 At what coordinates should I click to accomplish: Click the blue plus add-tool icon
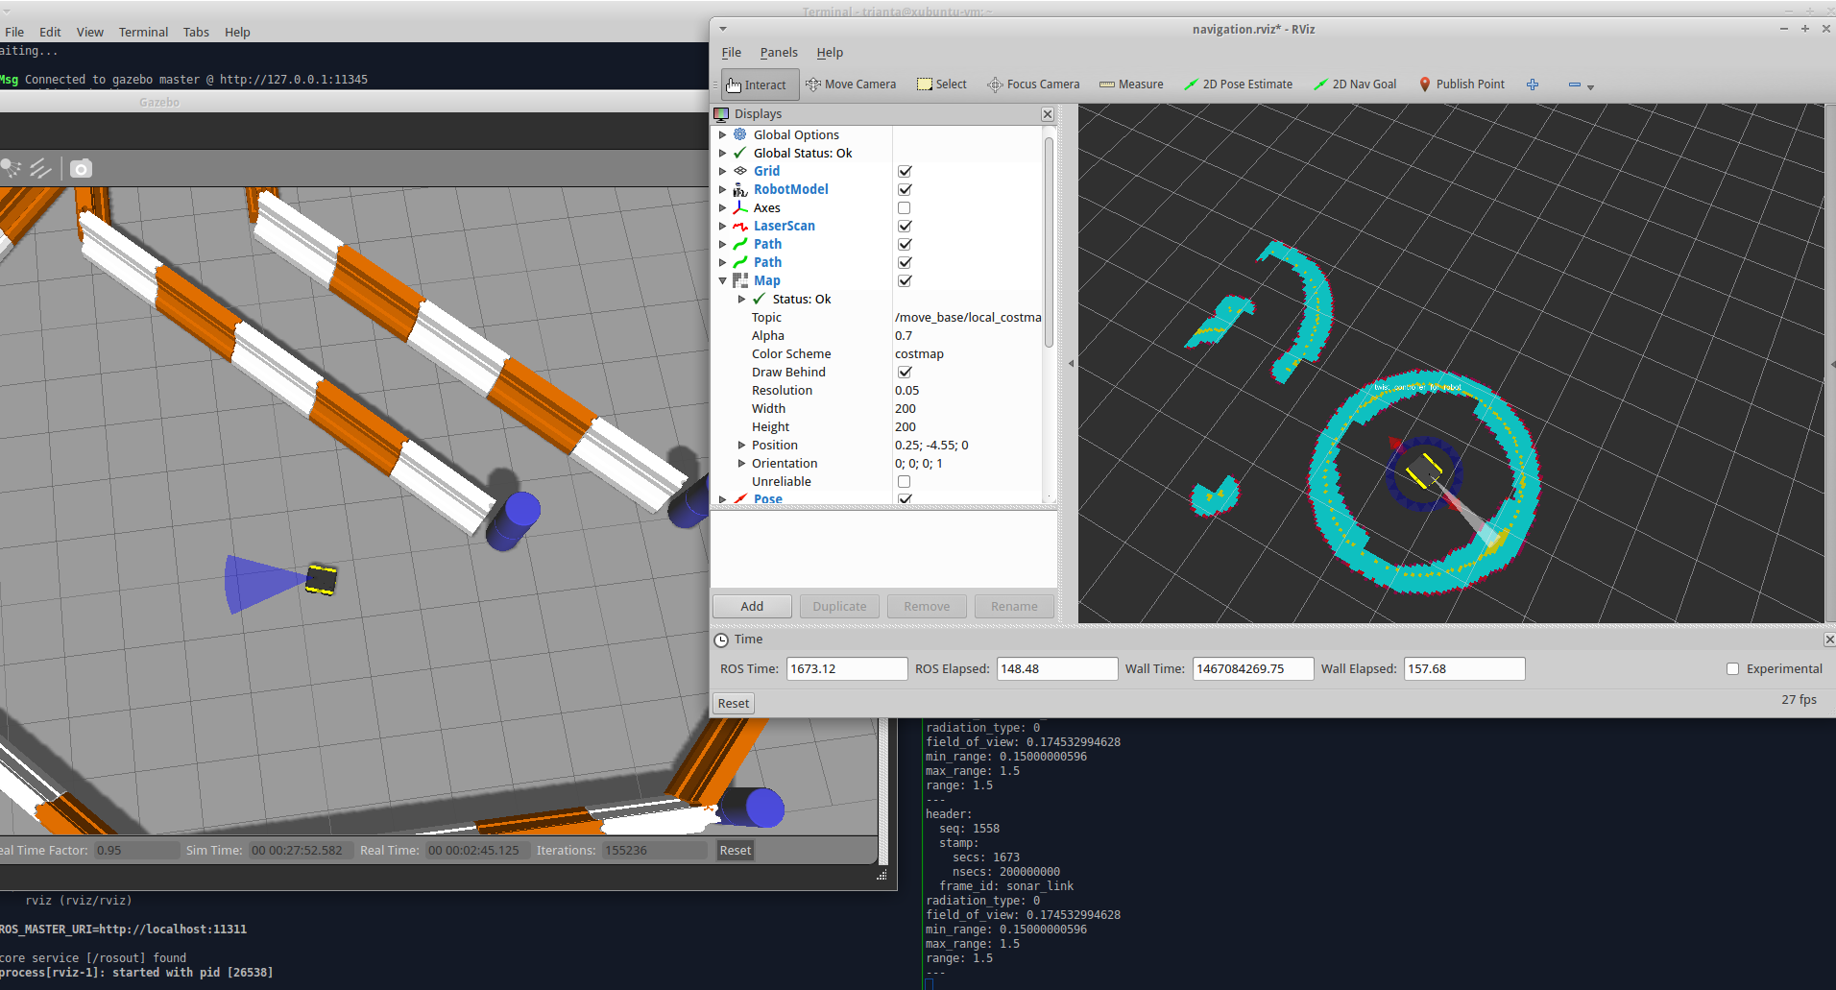point(1533,85)
